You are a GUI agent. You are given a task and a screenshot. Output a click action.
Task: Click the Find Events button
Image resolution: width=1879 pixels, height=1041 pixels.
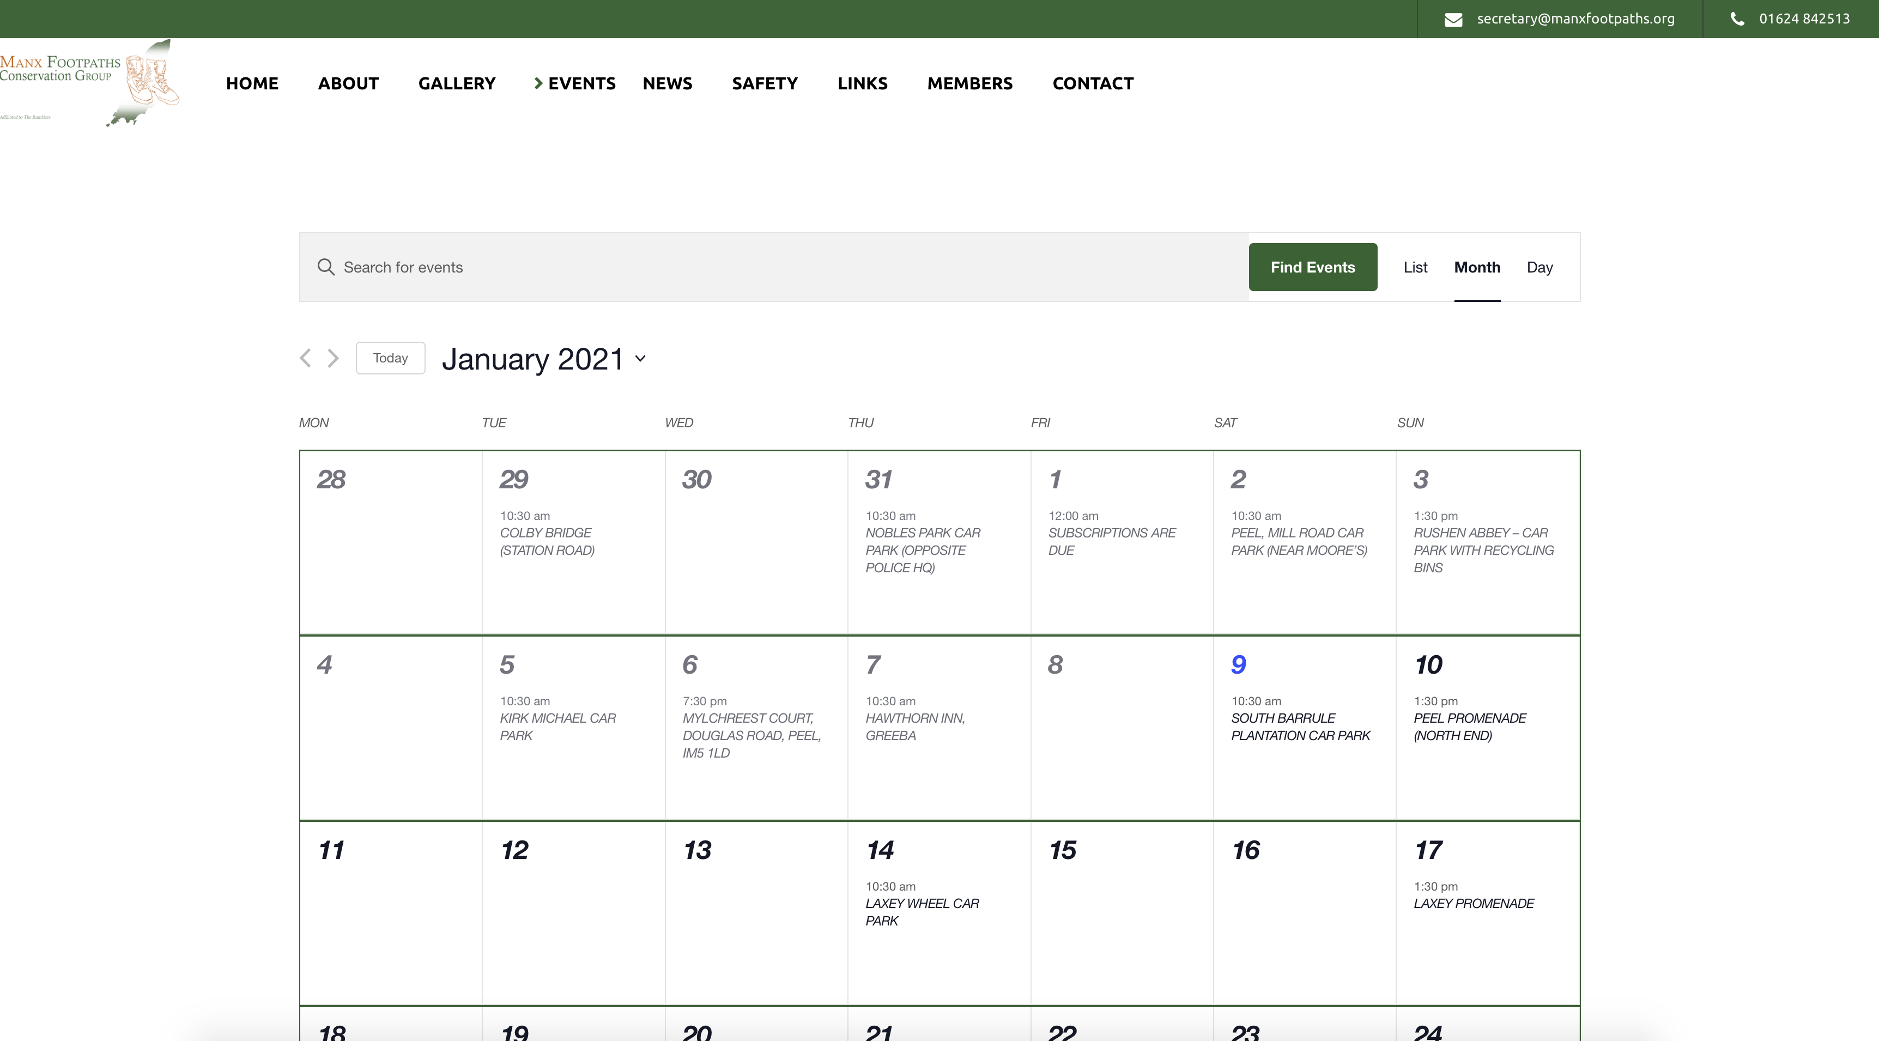1313,267
